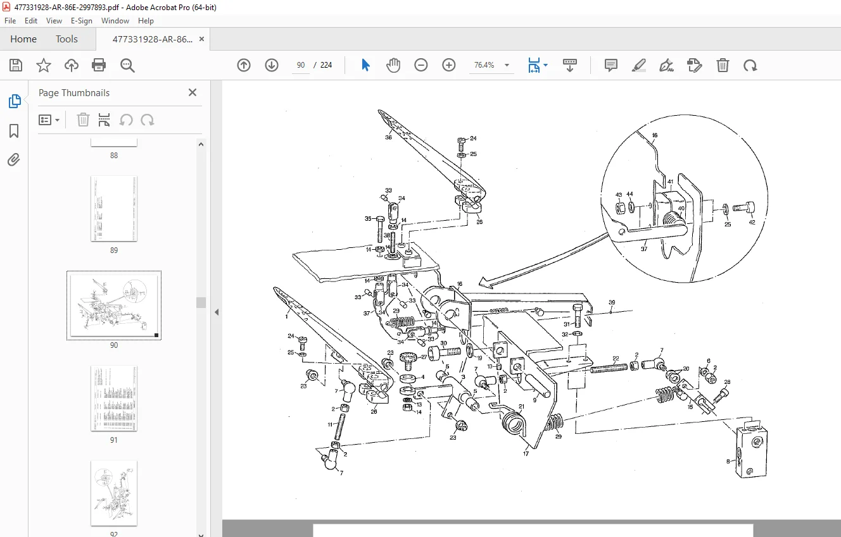Image resolution: width=841 pixels, height=537 pixels.
Task: Open the find text magnifier tool
Action: [x=127, y=65]
